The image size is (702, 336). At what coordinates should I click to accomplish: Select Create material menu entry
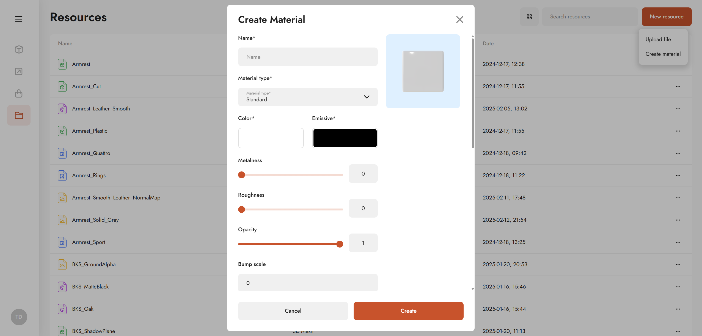coord(663,54)
